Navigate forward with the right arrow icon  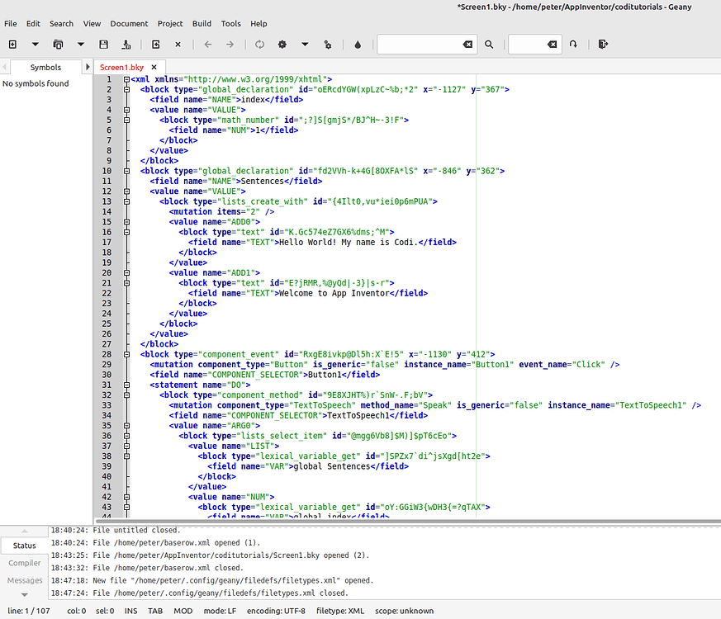tap(230, 44)
